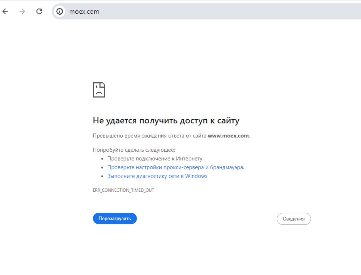
Task: Click the text Проверьте подключение к Интернету
Action: pos(155,159)
